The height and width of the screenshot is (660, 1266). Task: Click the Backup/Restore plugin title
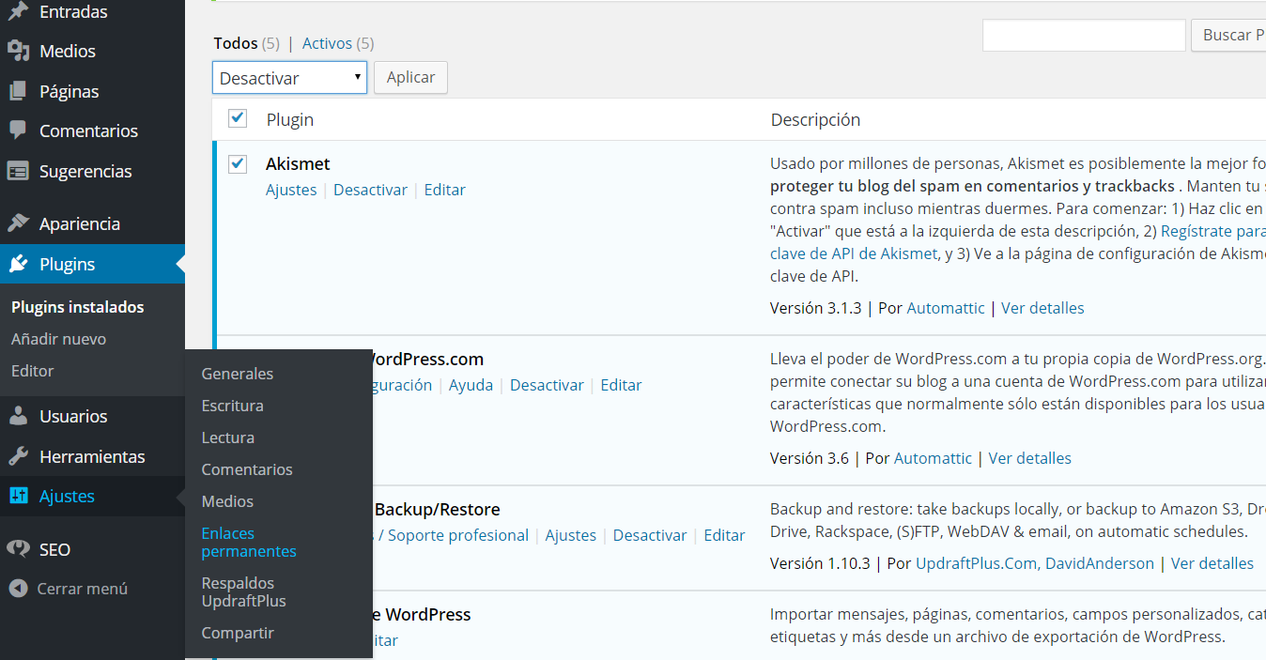click(437, 509)
